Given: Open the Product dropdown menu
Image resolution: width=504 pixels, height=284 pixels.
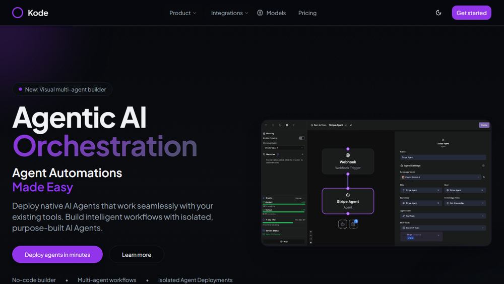Looking at the screenshot, I should pos(182,13).
